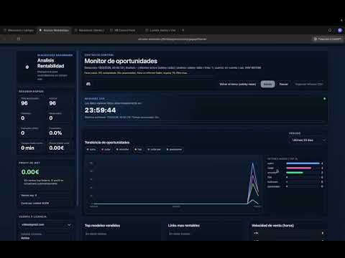Open the account email dropdown
This screenshot has height=258, width=345.
coord(46,225)
